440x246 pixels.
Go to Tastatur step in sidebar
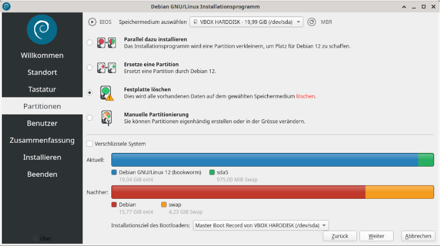coord(42,89)
